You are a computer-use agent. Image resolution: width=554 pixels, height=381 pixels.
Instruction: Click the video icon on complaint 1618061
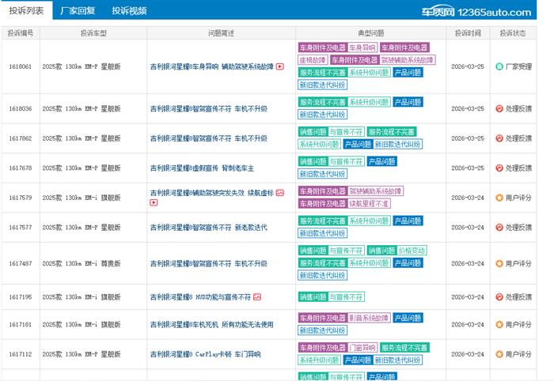click(x=279, y=67)
